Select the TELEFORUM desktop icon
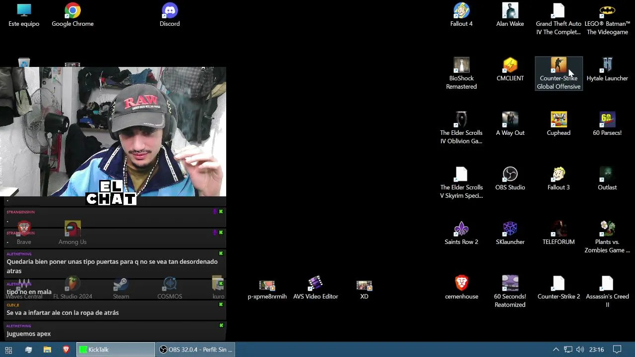The height and width of the screenshot is (357, 635). [x=559, y=234]
